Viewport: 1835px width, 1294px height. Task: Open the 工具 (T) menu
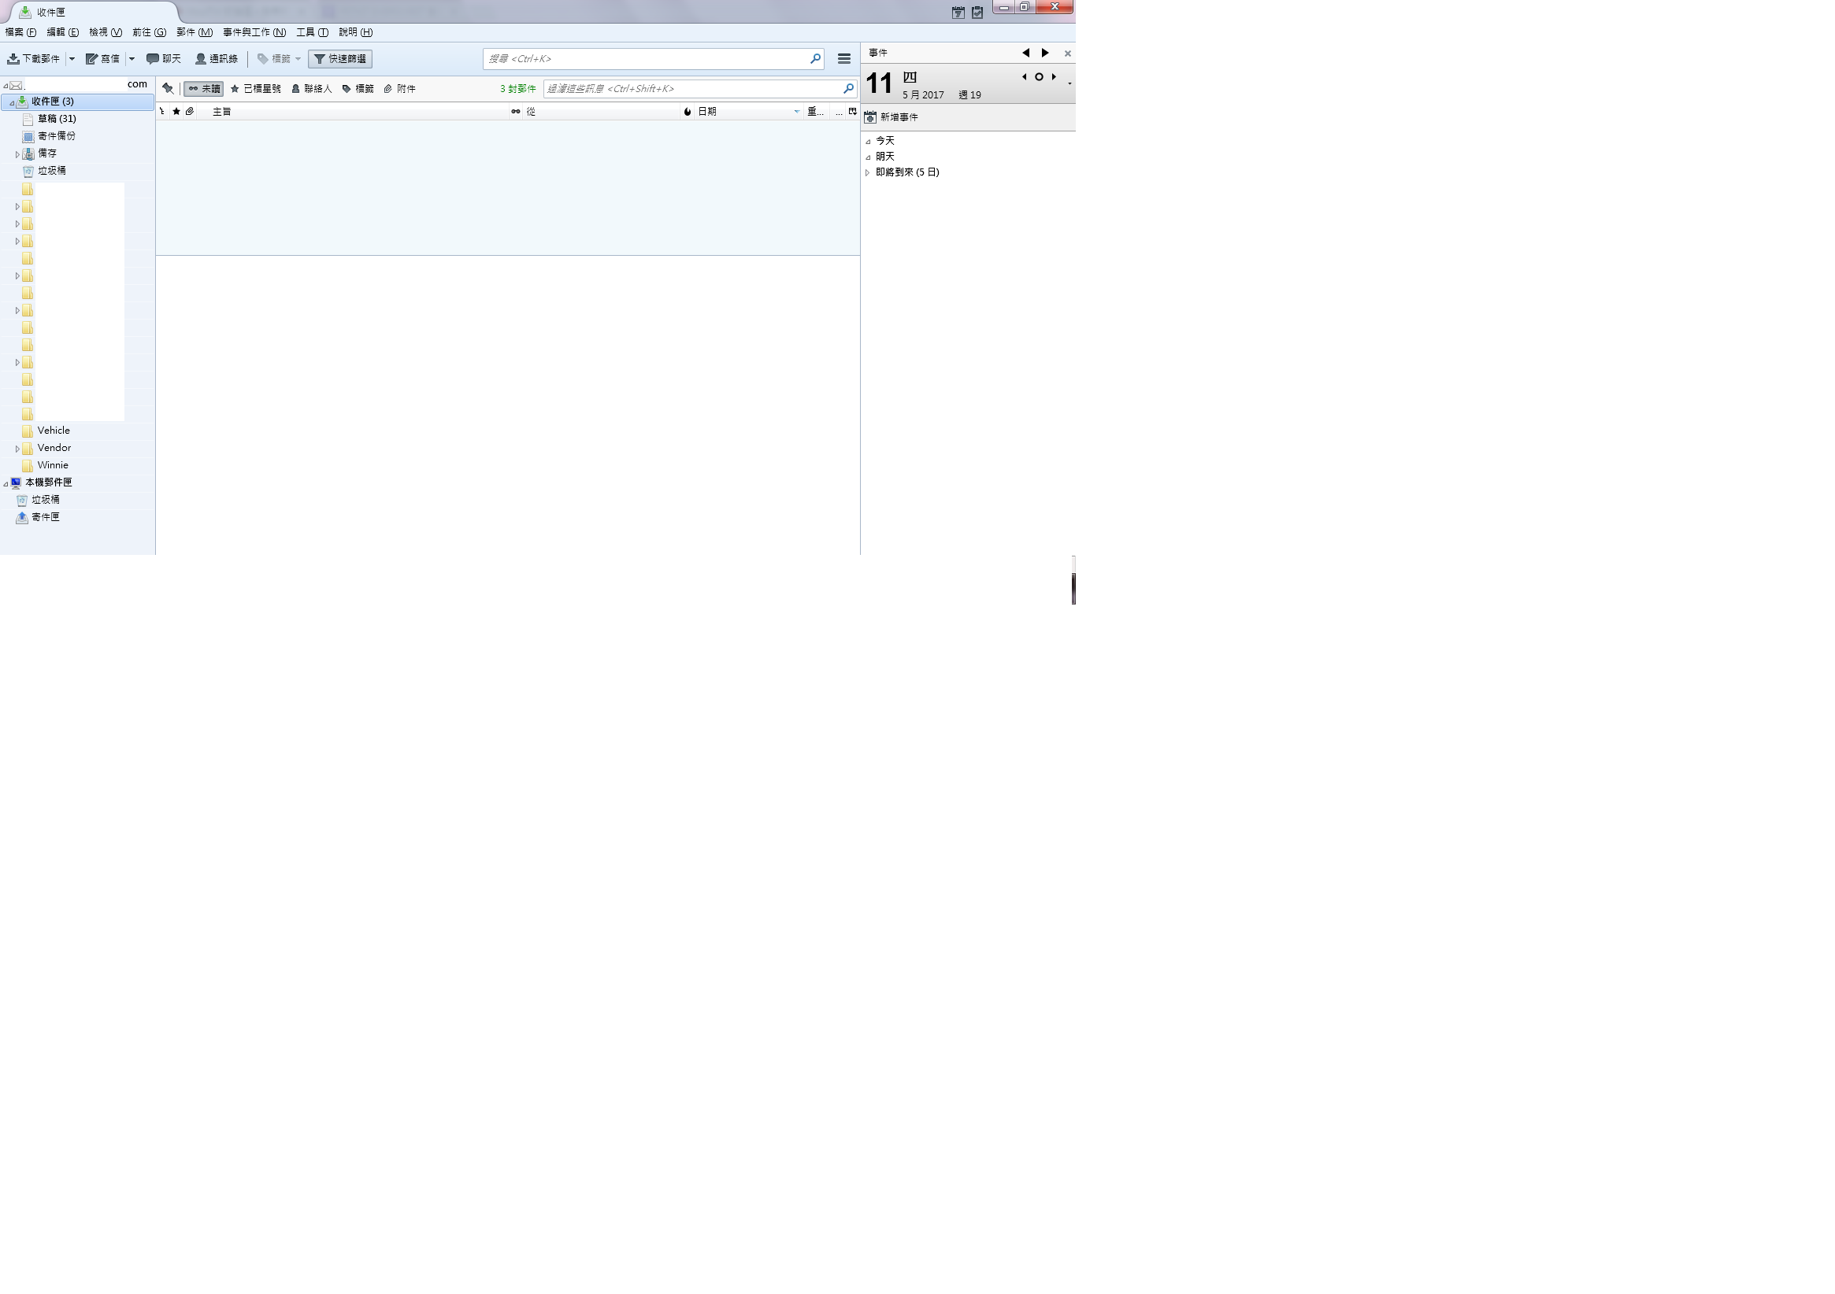[x=312, y=32]
